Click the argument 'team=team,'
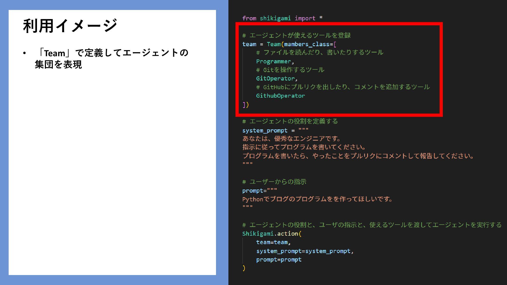The width and height of the screenshot is (507, 285). (x=273, y=242)
